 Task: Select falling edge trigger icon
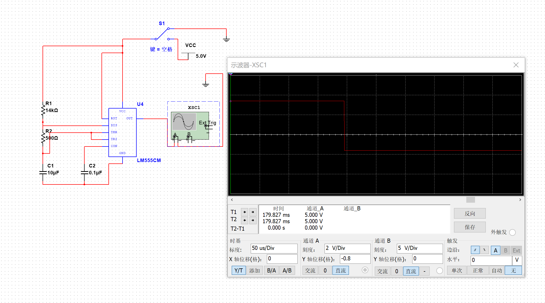tap(485, 250)
